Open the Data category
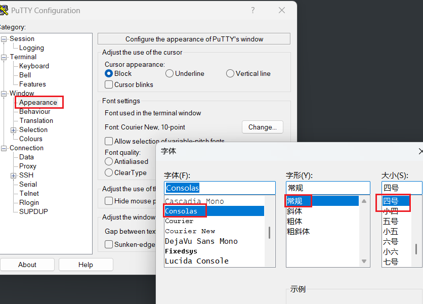 (26, 157)
